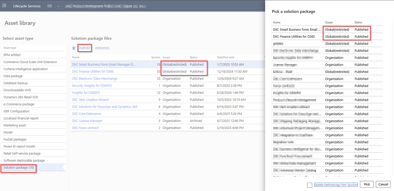Select DXC Smart Business Form Email row
394x191 pixels.
[296, 29]
